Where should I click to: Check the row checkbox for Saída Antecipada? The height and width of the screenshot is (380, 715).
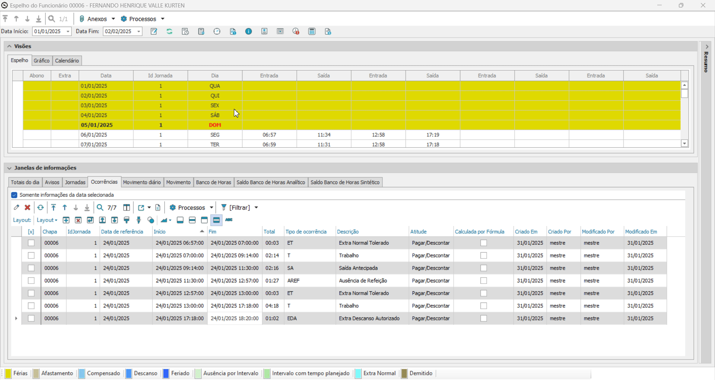(31, 268)
